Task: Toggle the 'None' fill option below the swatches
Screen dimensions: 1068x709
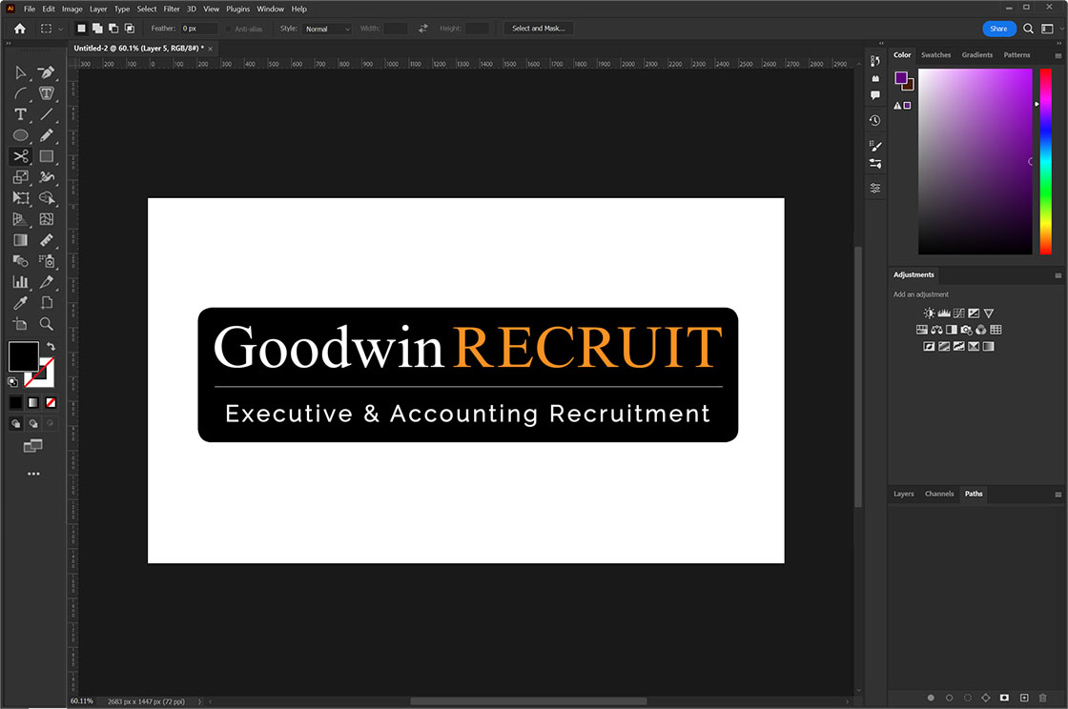Action: (51, 402)
